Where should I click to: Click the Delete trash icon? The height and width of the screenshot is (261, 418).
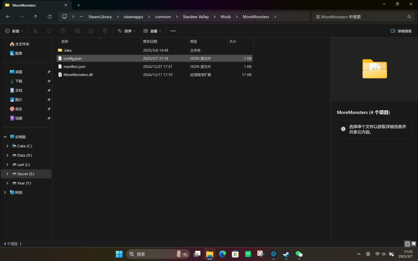pyautogui.click(x=105, y=31)
